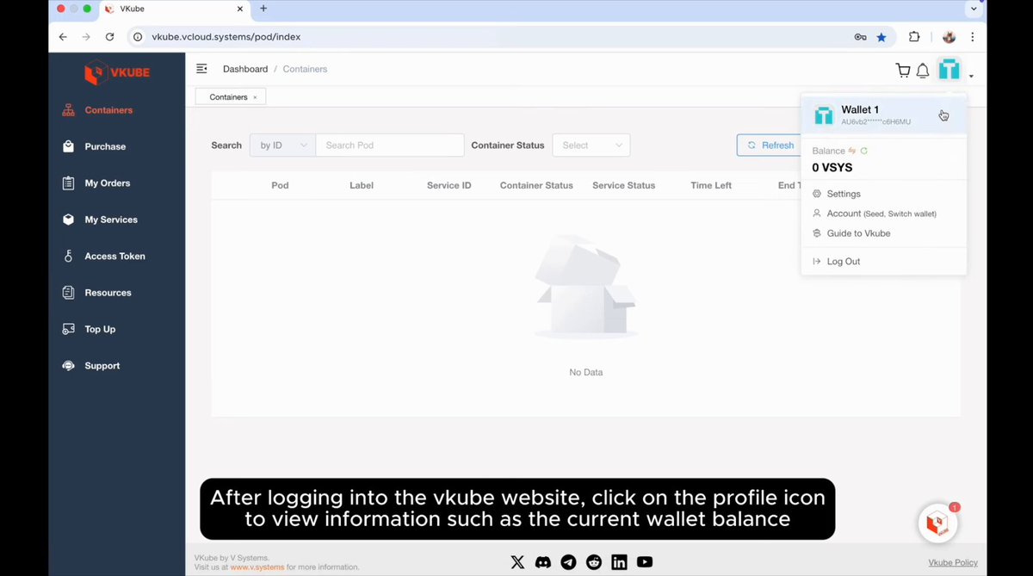Choose Log Out from the profile menu

[x=844, y=261]
